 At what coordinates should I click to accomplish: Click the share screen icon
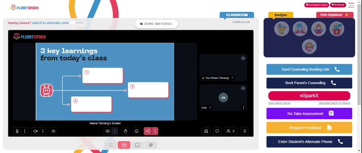click(108, 131)
